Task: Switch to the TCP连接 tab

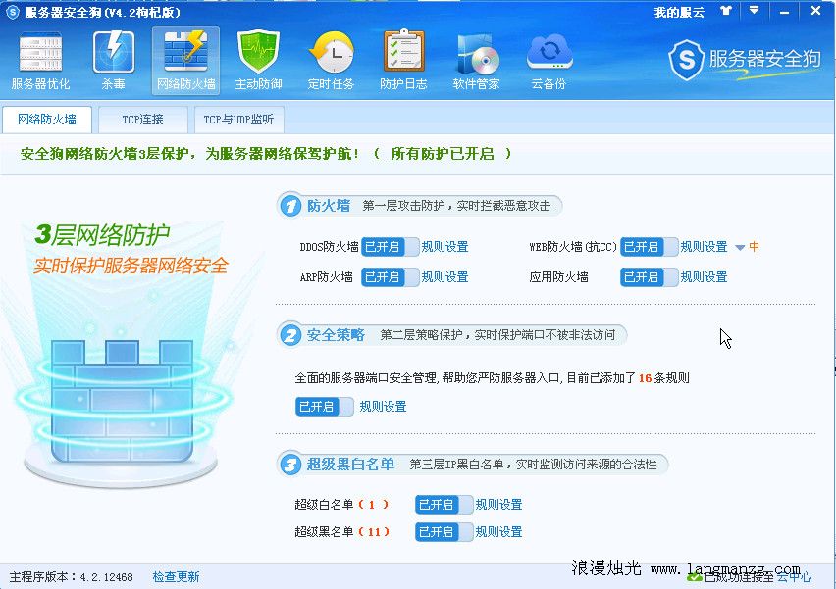Action: [143, 120]
